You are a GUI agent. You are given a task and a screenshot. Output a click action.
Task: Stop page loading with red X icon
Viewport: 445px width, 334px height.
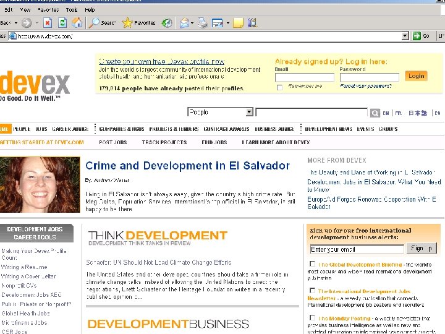tap(48, 23)
